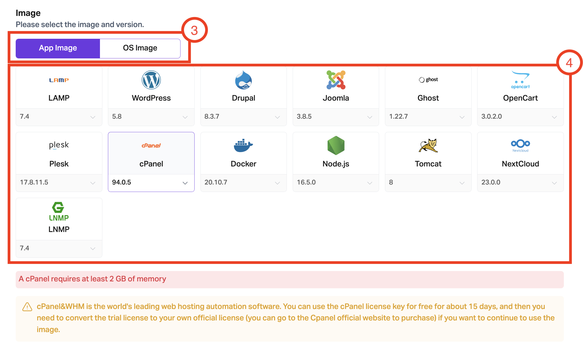The width and height of the screenshot is (583, 352).
Task: Choose the Plesk logo icon
Action: pos(59,145)
